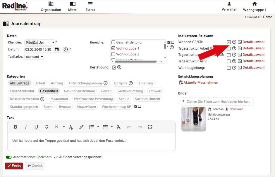The width and height of the screenshot is (275, 177).
Task: Click the clock time picker icon
Action: pos(66,50)
